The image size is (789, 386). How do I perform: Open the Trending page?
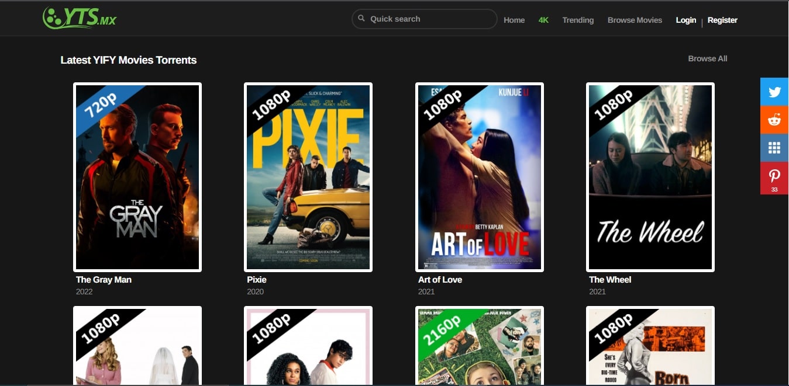click(578, 20)
